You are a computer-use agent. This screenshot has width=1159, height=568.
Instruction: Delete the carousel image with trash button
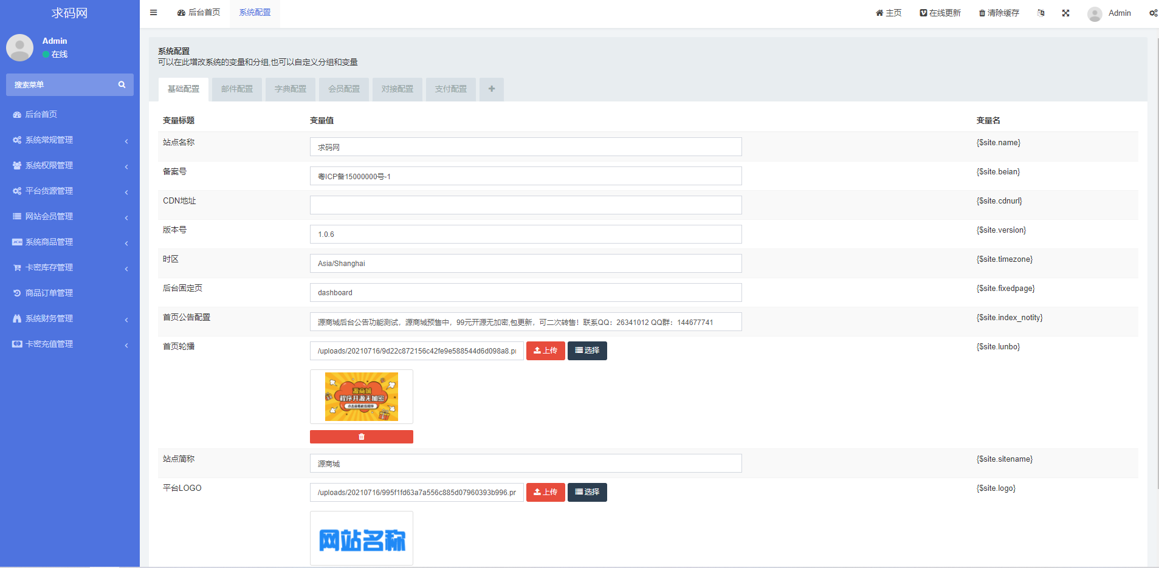pos(361,437)
